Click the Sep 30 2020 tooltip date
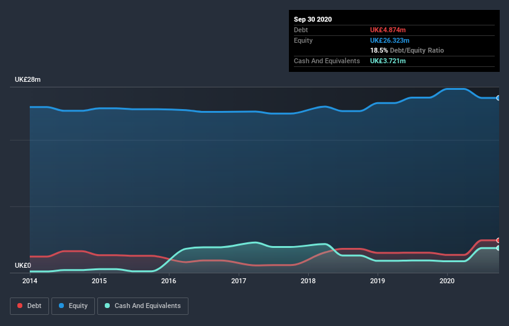The image size is (509, 326). pyautogui.click(x=312, y=19)
